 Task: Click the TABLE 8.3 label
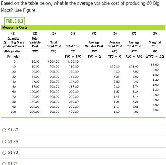(15, 21)
